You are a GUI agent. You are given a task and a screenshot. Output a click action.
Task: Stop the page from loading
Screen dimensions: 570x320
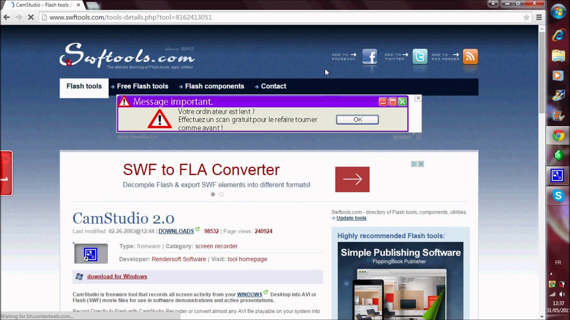coord(31,17)
